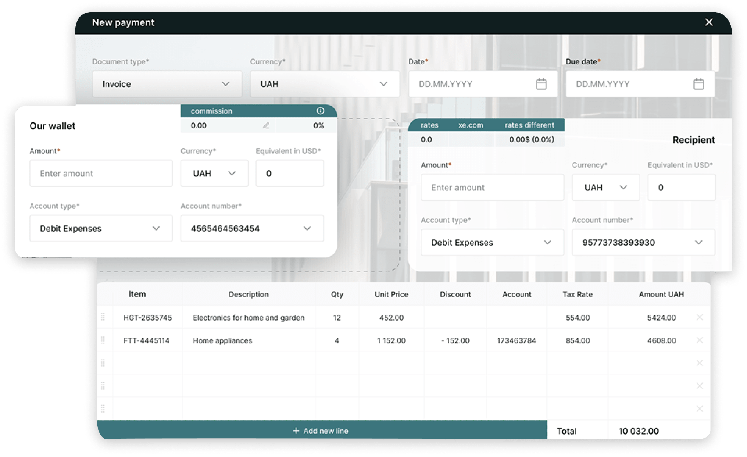747x457 pixels.
Task: Open the Date field calendar icon
Action: coord(541,84)
